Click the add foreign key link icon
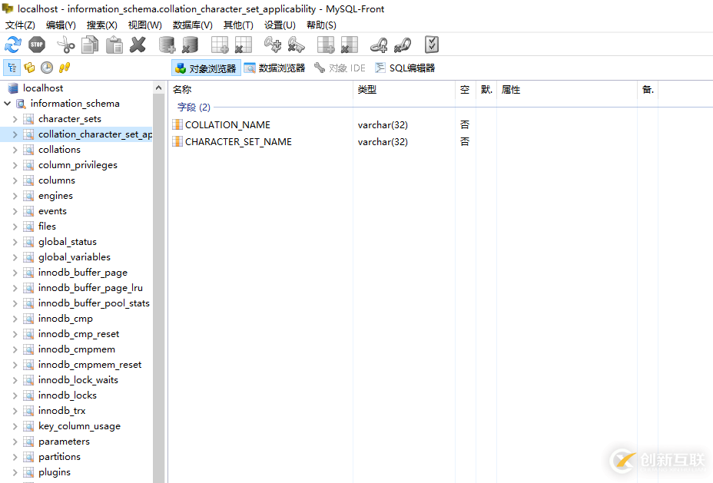Screen dimensions: 713x483 coord(379,45)
